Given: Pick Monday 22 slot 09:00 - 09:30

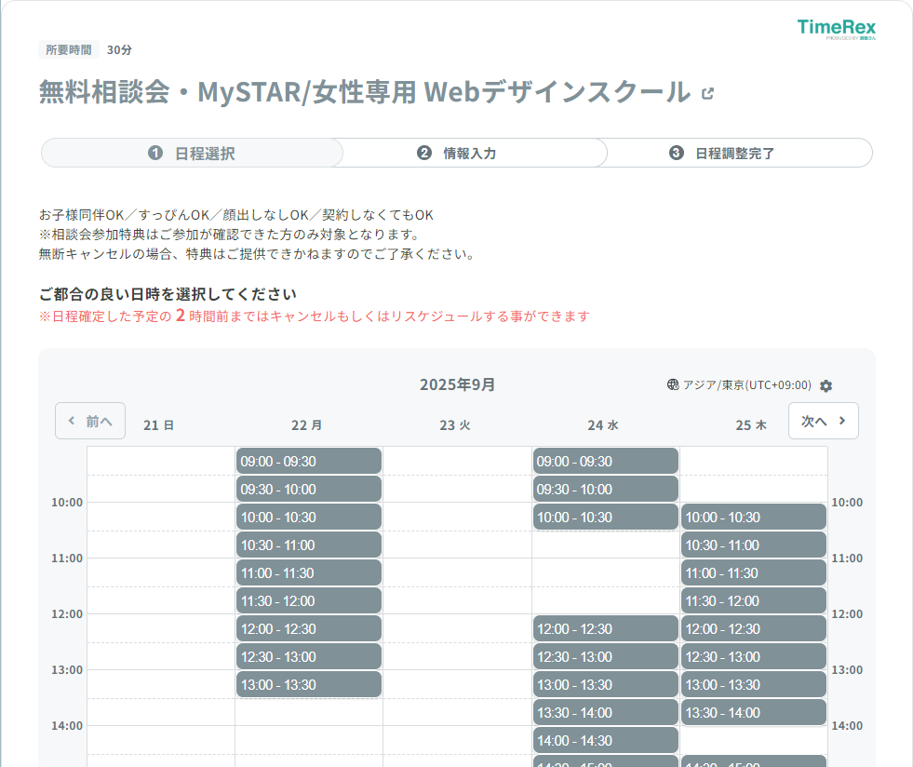Looking at the screenshot, I should [308, 461].
